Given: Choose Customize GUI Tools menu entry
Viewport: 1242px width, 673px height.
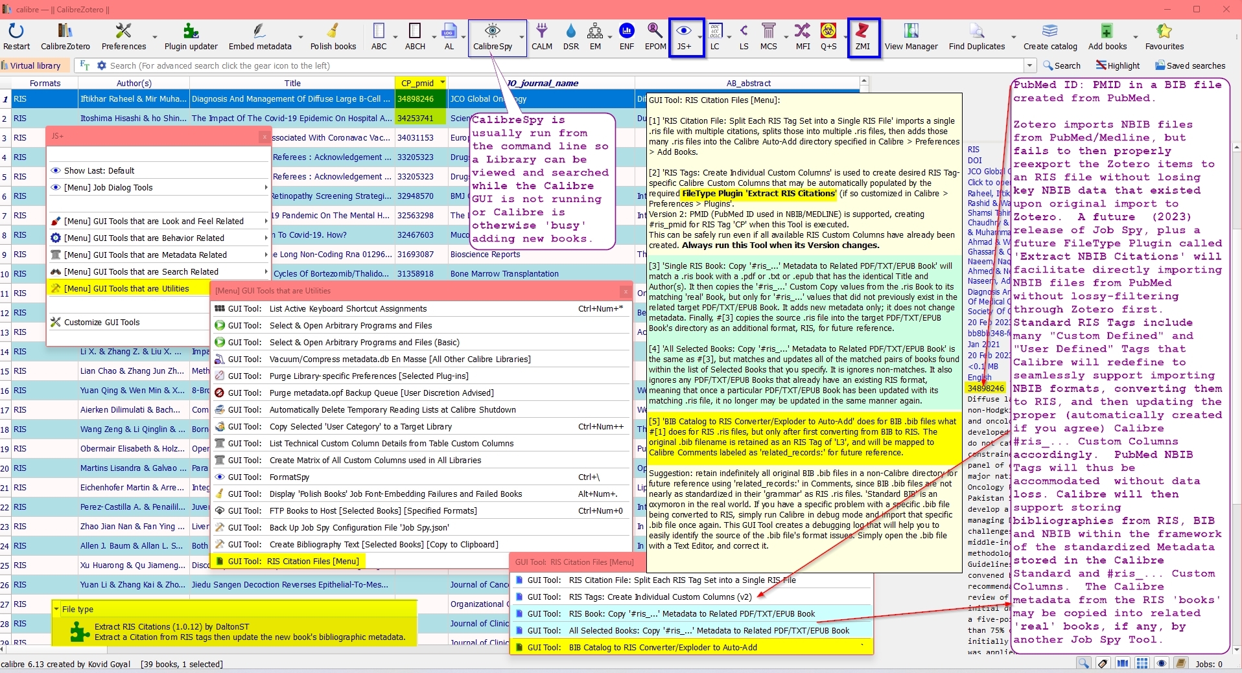Looking at the screenshot, I should pos(128,323).
